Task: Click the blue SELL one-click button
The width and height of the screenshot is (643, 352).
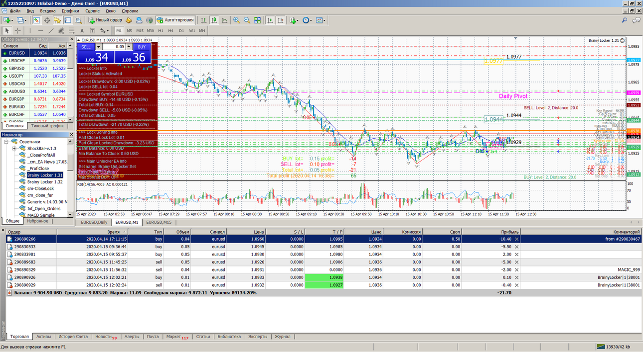Action: coord(86,47)
